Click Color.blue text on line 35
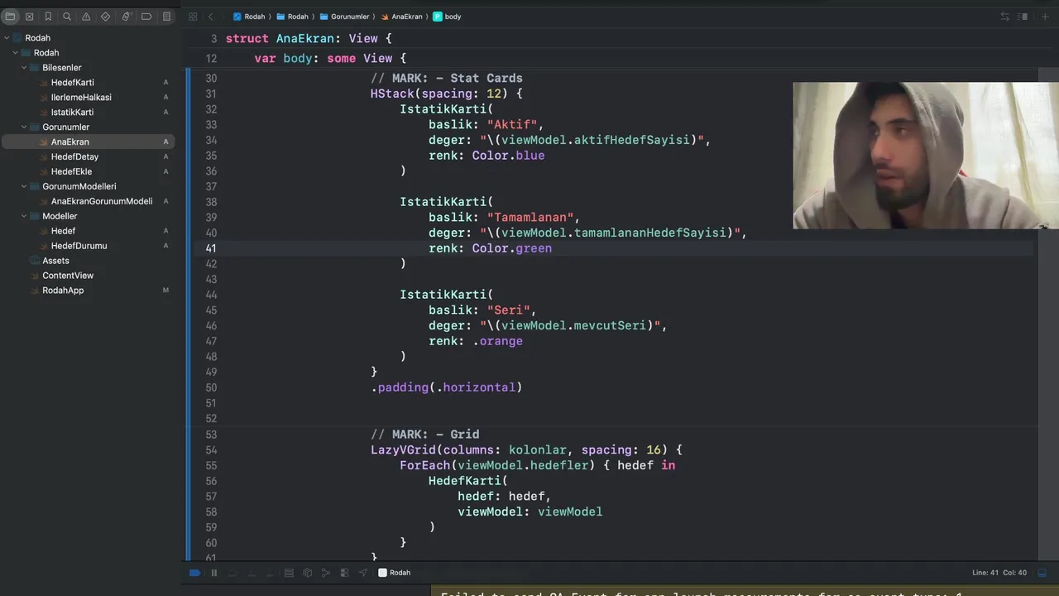 [x=508, y=156]
